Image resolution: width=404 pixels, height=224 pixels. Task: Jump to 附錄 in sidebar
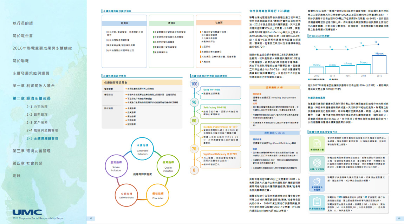[17, 176]
